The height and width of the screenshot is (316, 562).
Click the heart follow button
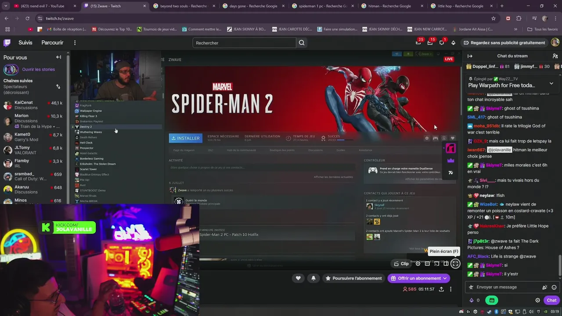tap(298, 278)
